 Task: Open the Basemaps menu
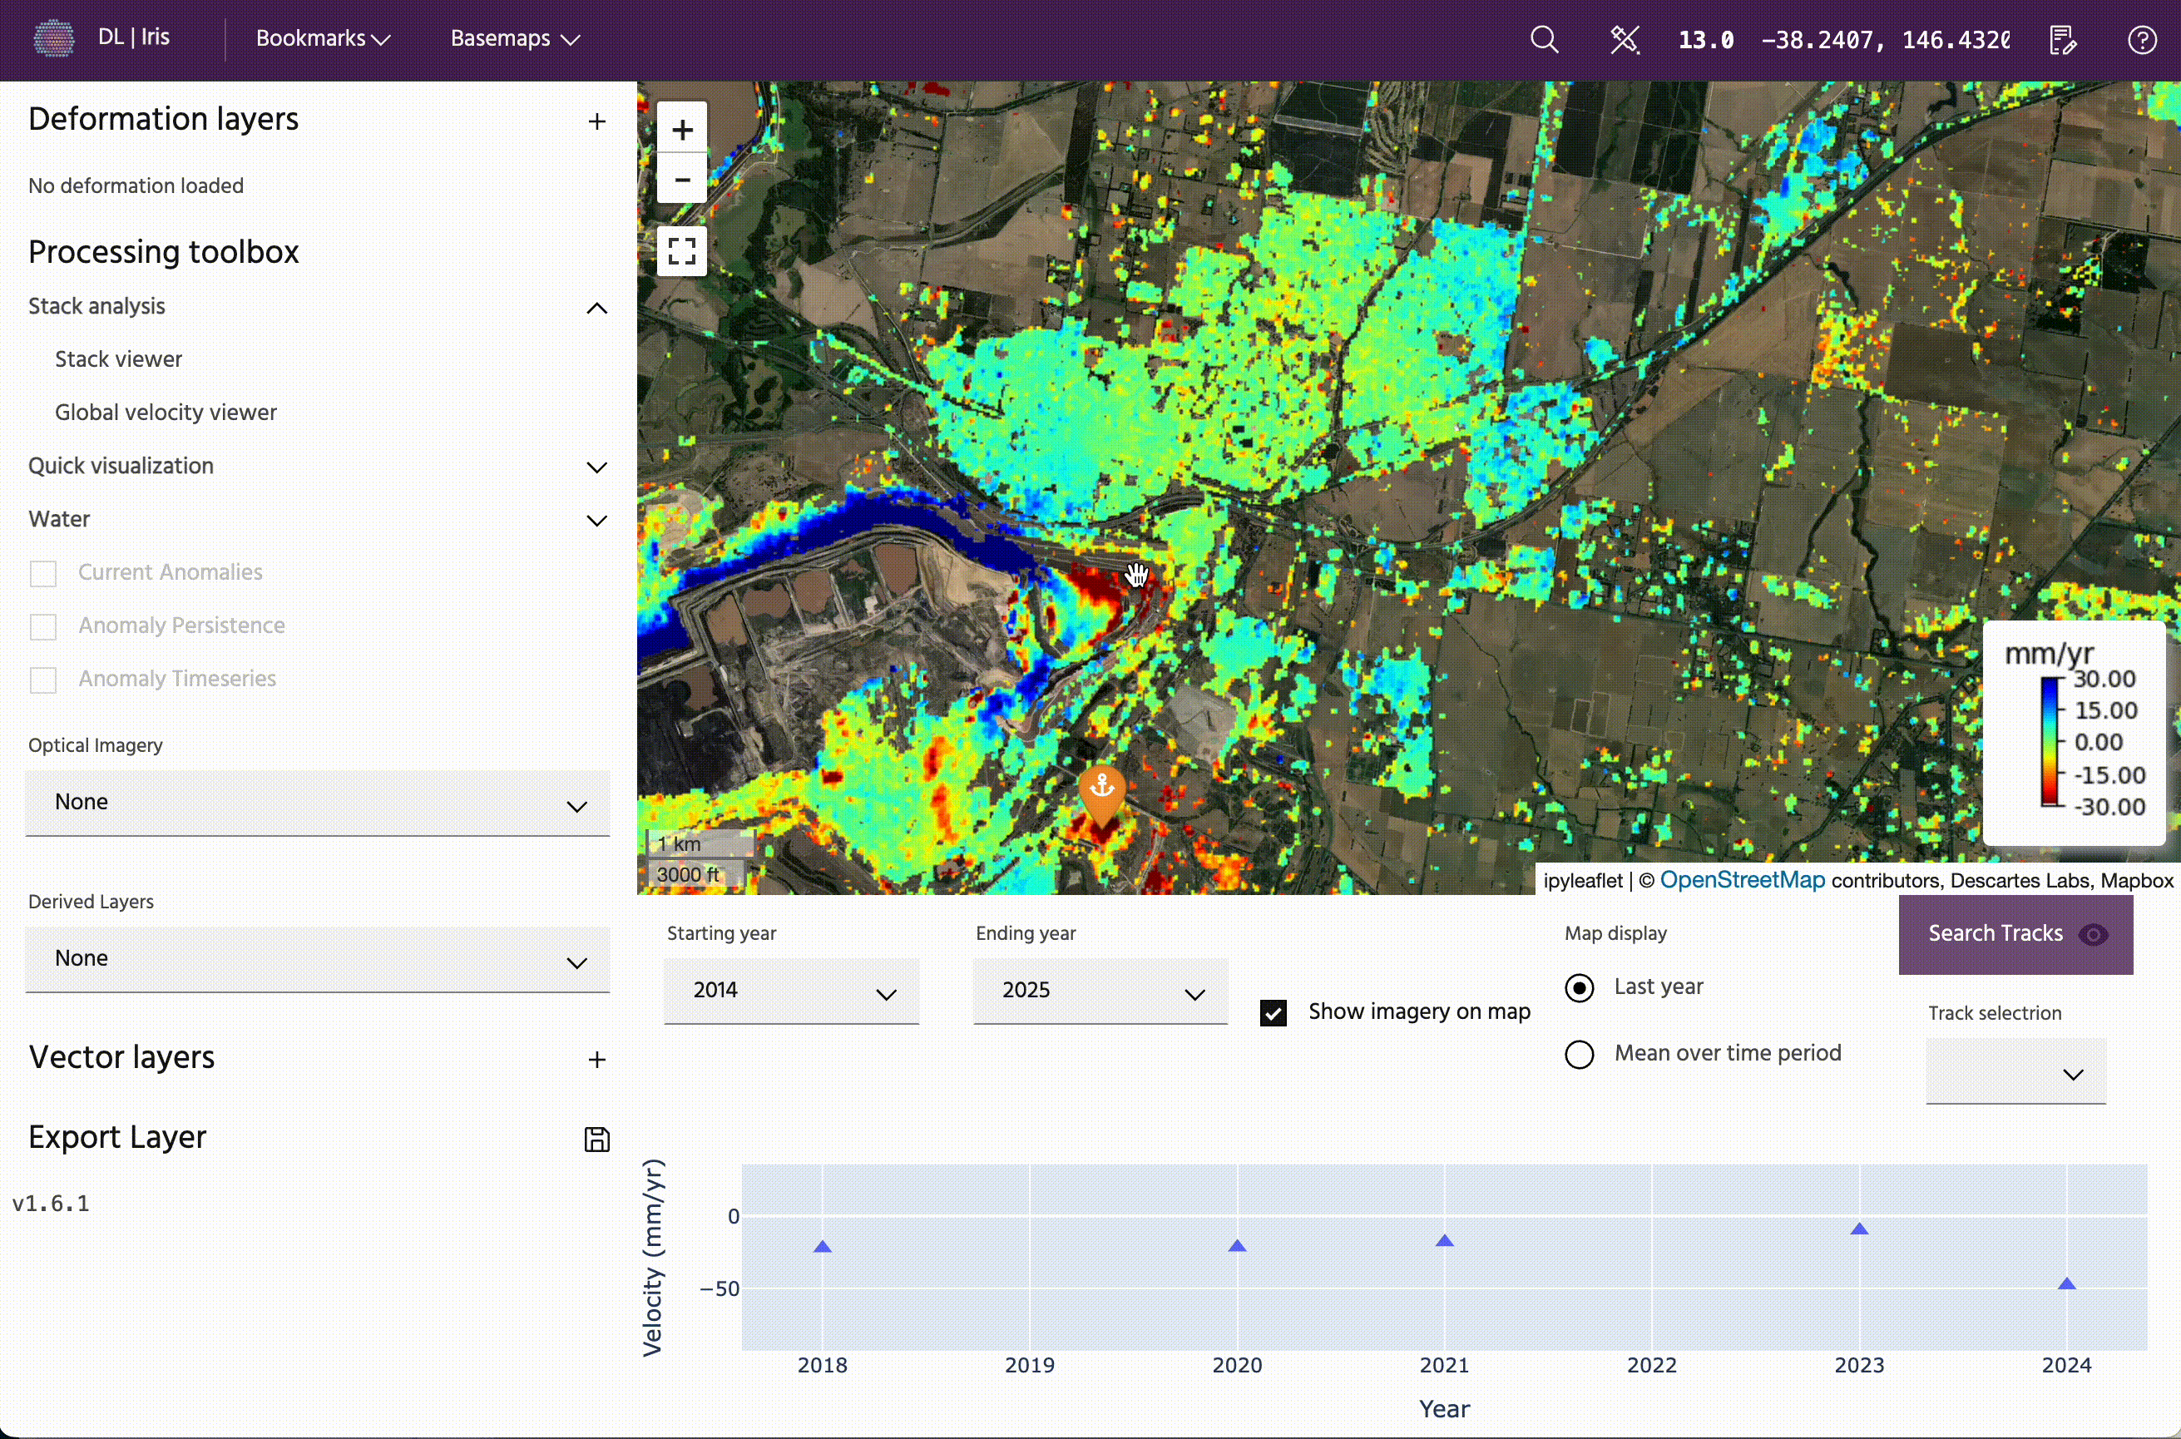pyautogui.click(x=515, y=38)
